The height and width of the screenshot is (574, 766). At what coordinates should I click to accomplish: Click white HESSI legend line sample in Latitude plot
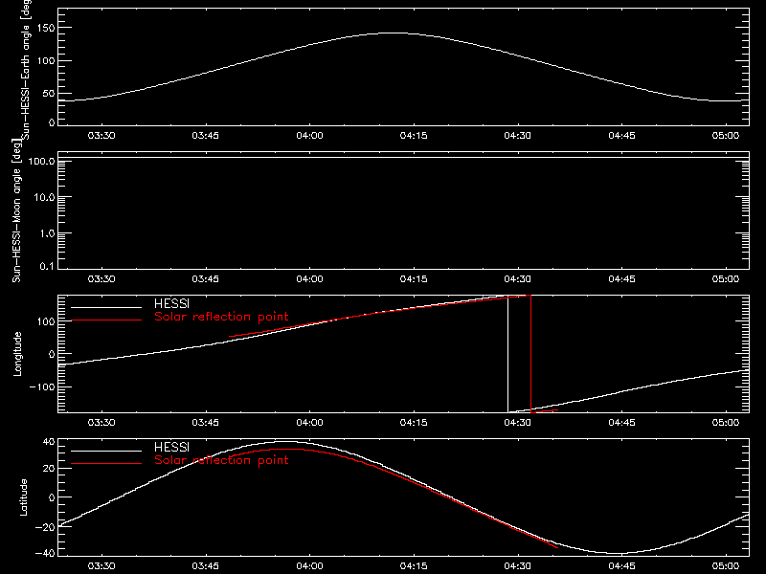pyautogui.click(x=106, y=451)
